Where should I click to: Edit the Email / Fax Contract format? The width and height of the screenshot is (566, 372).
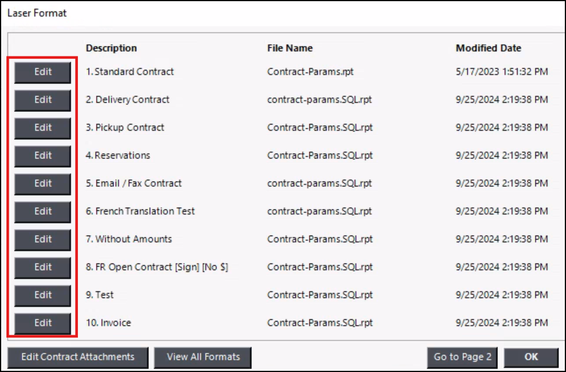click(42, 184)
